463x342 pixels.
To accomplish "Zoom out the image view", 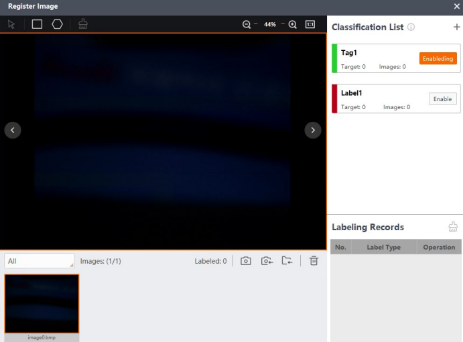I will (x=247, y=25).
